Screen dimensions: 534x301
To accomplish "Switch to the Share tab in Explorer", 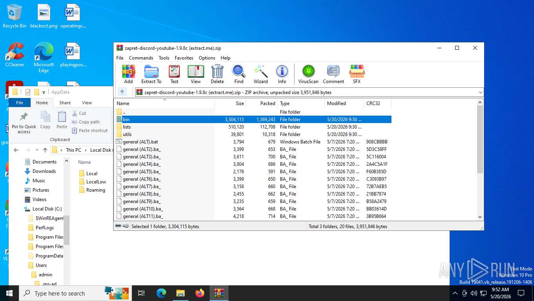I will [65, 103].
